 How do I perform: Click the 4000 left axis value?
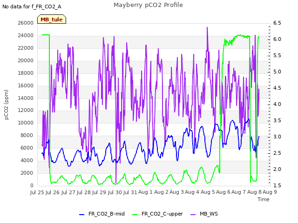27,160
